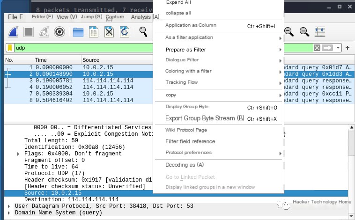The width and height of the screenshot is (355, 220).
Task: Open the Capture menu
Action: 115,17
